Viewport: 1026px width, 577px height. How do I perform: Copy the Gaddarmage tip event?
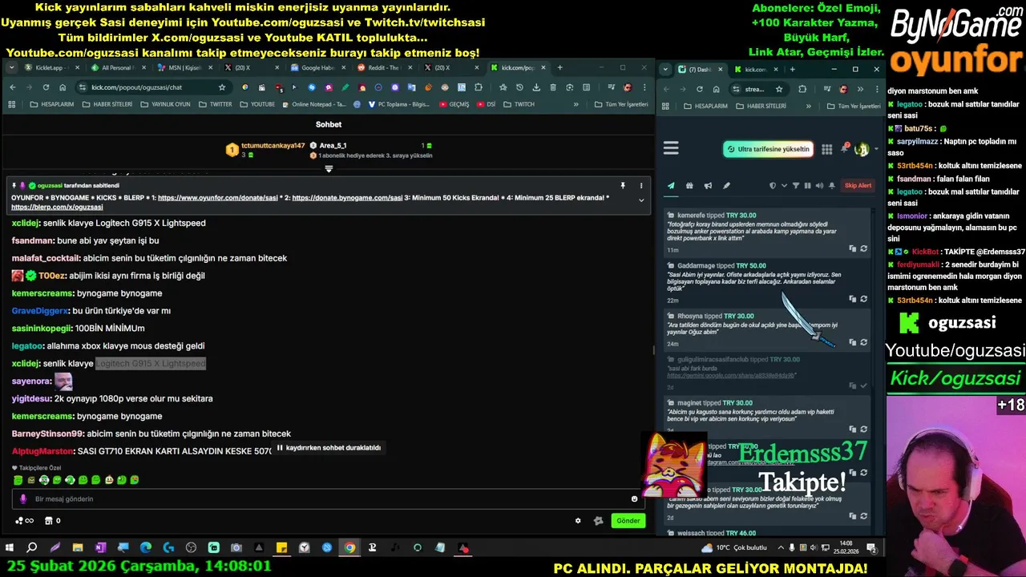click(852, 299)
